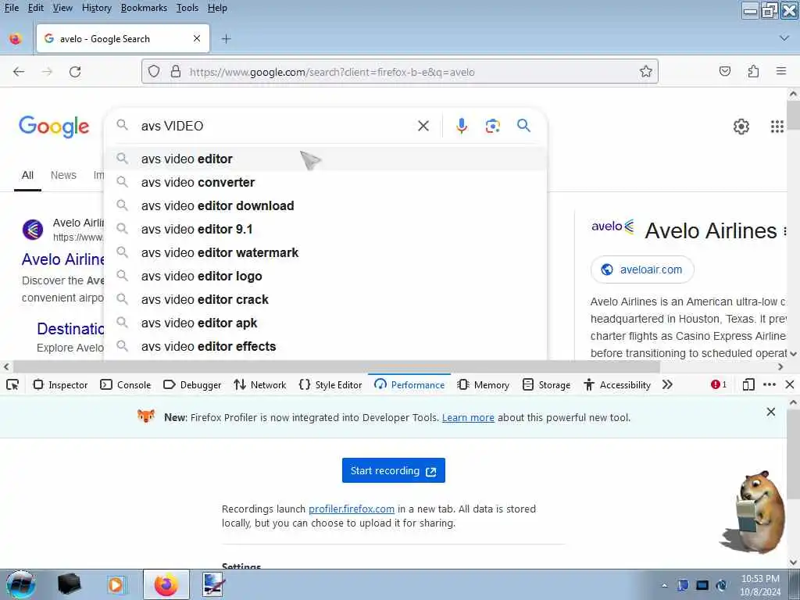Visit aveloair.com from the knowledge panel
The height and width of the screenshot is (600, 800).
tap(642, 270)
